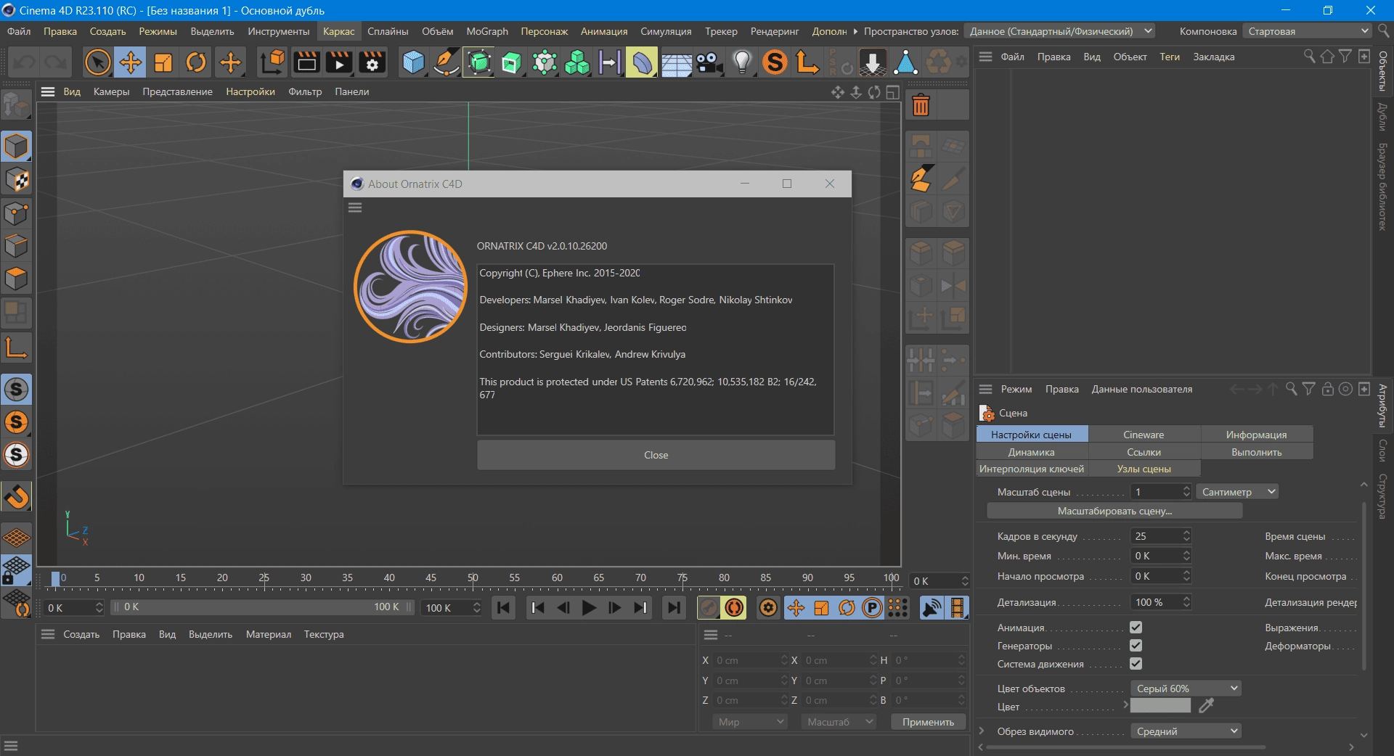Close the About Ornatrix dialog via Close

pyautogui.click(x=656, y=455)
